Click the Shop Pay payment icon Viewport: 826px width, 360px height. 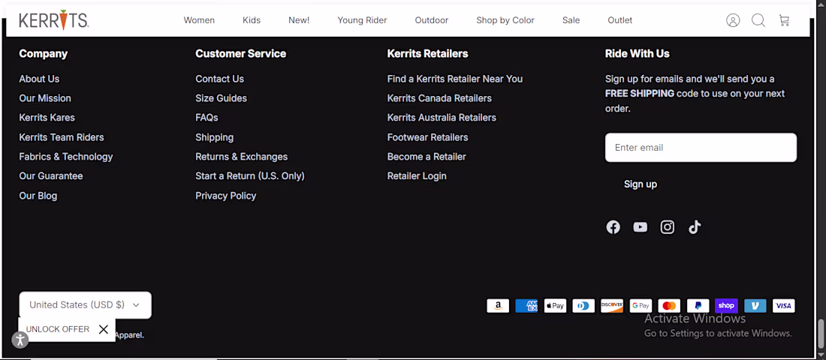pyautogui.click(x=726, y=306)
